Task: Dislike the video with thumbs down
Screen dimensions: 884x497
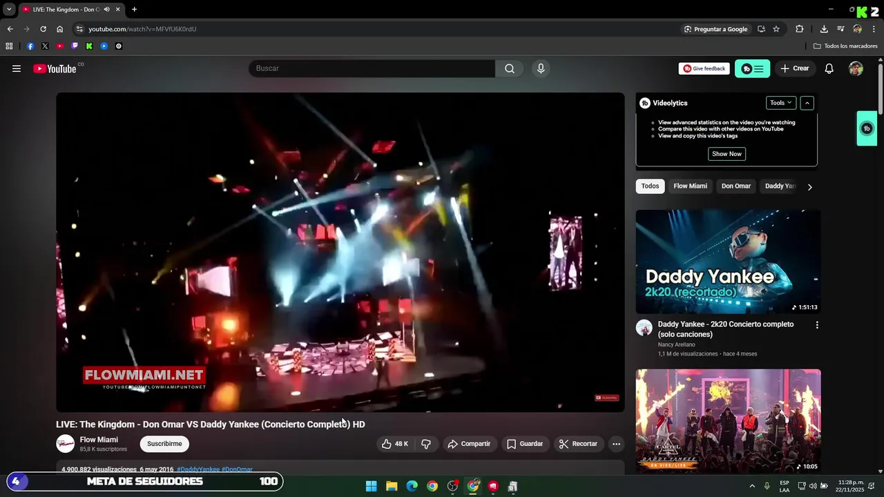Action: [426, 444]
